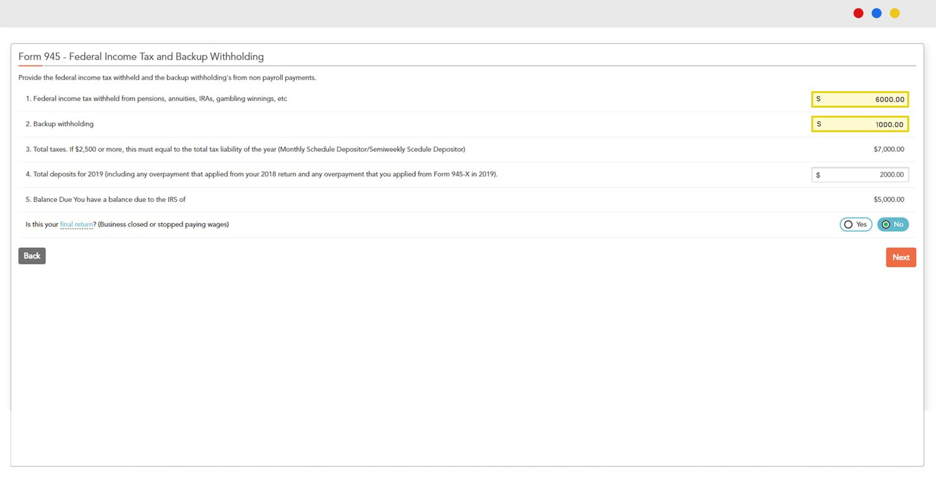Click the line 3 Total taxes description
Image resolution: width=936 pixels, height=487 pixels.
245,150
